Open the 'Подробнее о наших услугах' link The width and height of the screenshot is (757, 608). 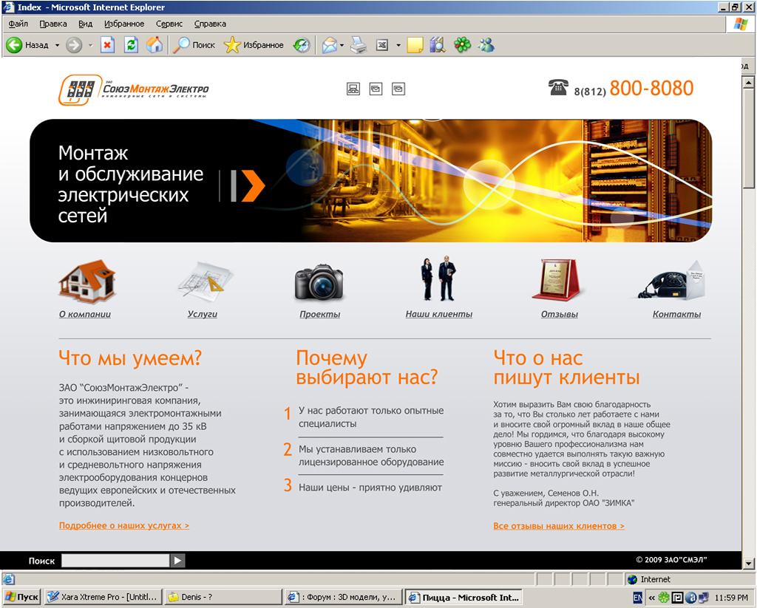pyautogui.click(x=124, y=526)
